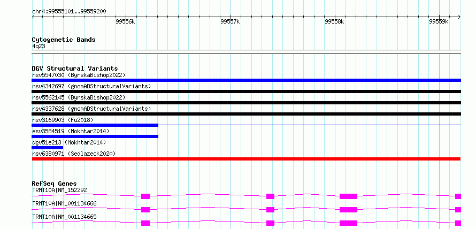Click the 99556k ruler label
Screen dimensions: 476x229
pos(125,21)
